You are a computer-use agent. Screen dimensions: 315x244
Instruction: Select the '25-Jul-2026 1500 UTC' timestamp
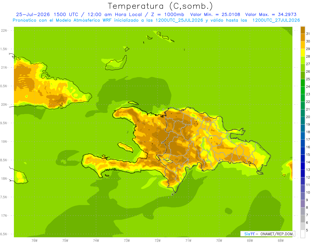click(47, 14)
